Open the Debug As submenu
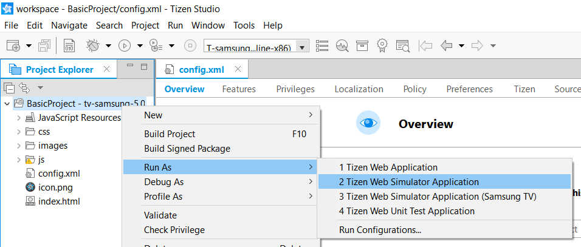The width and height of the screenshot is (581, 247). point(164,182)
